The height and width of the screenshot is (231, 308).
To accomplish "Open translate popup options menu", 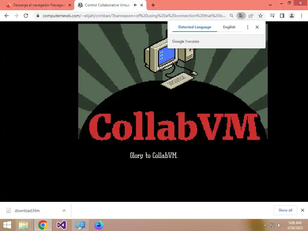I will tap(248, 27).
